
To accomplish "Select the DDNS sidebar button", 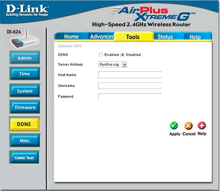I will [24, 124].
